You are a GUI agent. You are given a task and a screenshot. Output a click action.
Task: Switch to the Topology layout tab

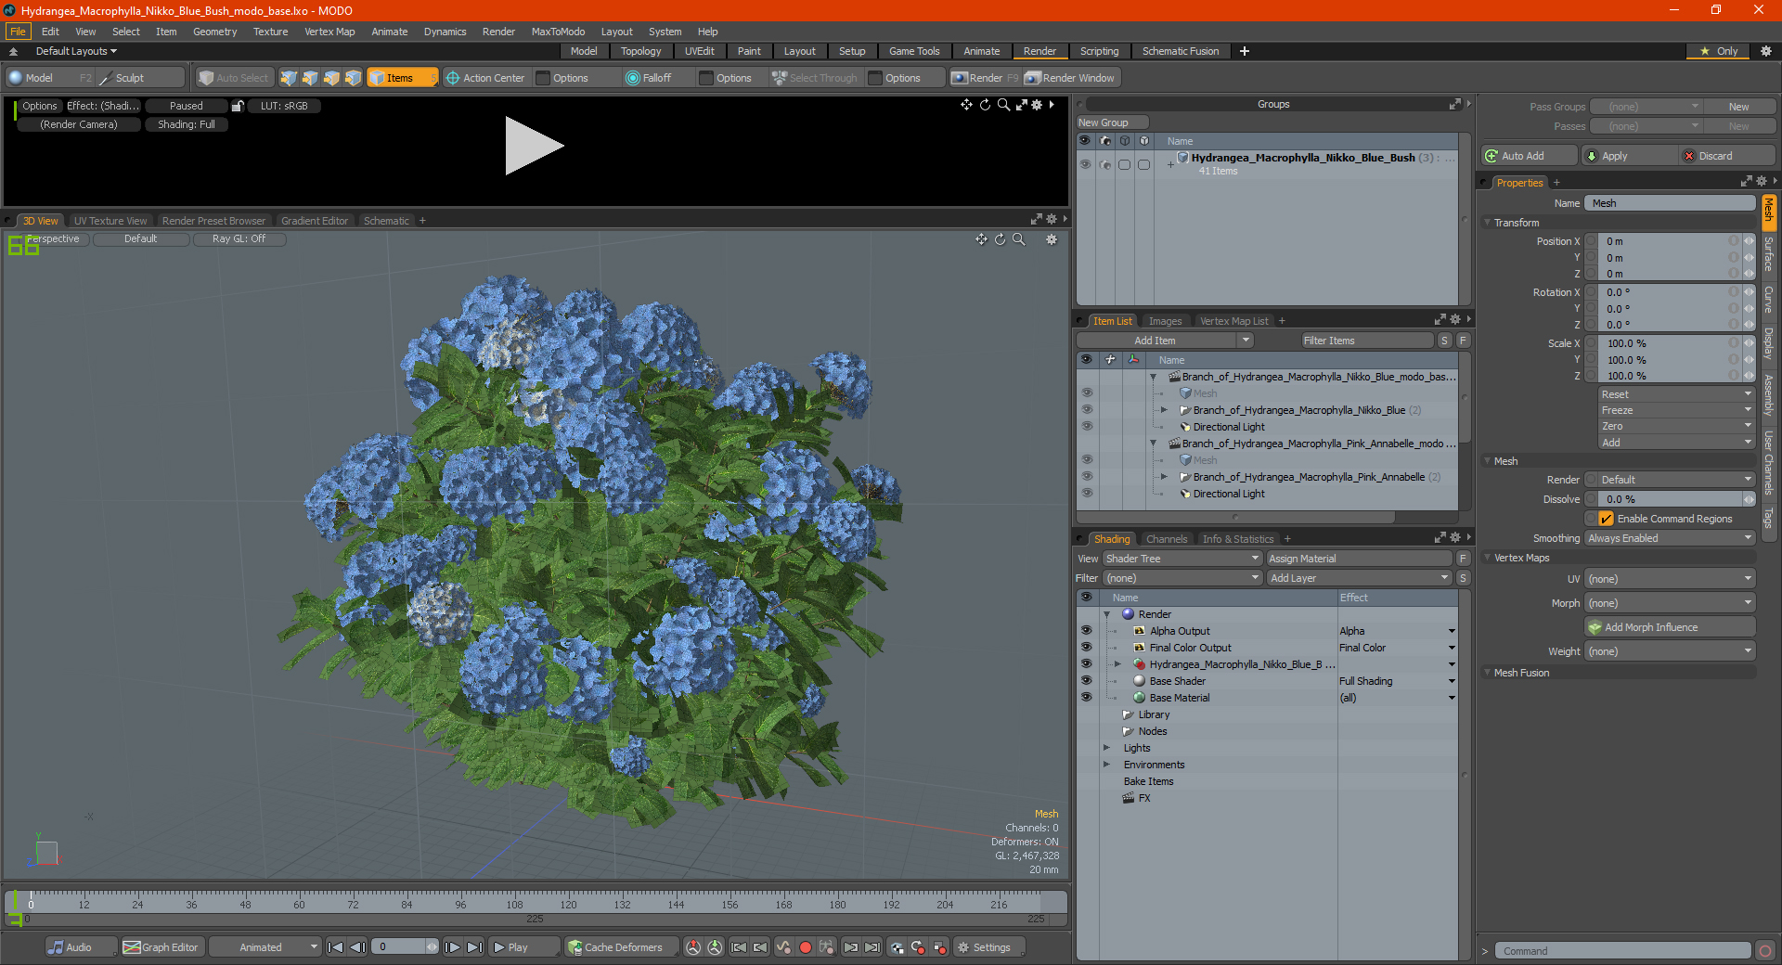640,51
